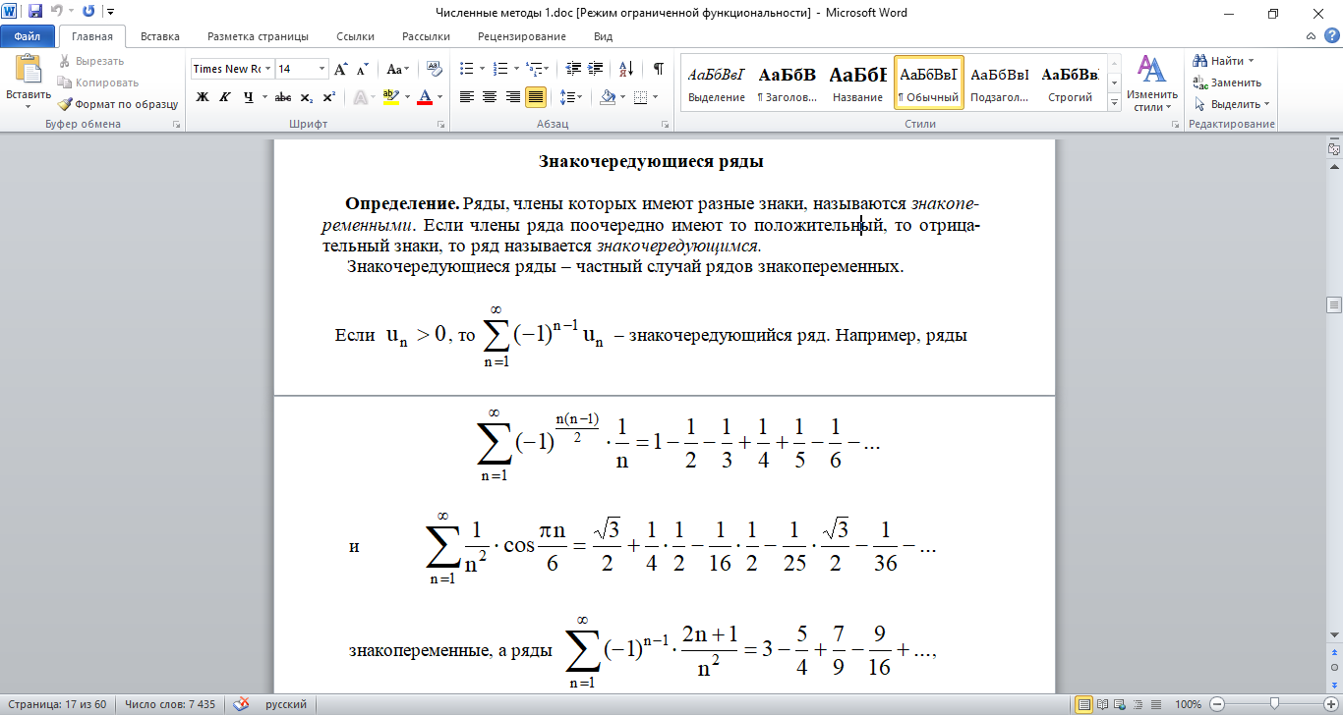Switch to the Вид tab
The width and height of the screenshot is (1343, 715).
click(x=604, y=36)
